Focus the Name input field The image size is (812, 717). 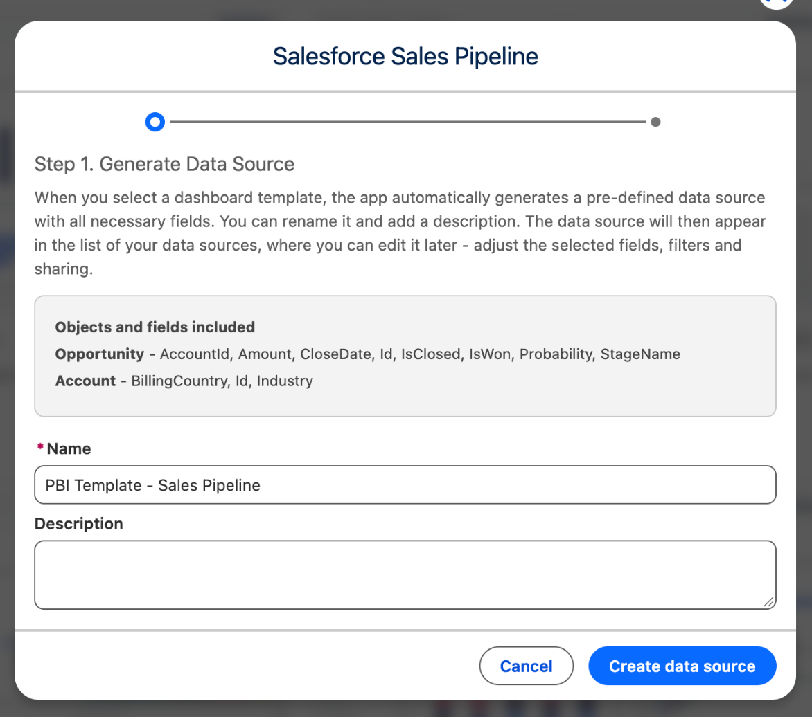click(405, 484)
